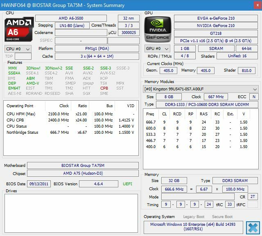Click the GPU 1 GB memory size field
Screen dimensions: 262x236
[x=185, y=49]
